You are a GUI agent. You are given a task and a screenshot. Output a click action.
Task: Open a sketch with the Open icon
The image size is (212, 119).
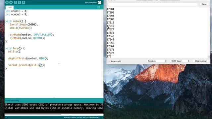click(20, 2)
